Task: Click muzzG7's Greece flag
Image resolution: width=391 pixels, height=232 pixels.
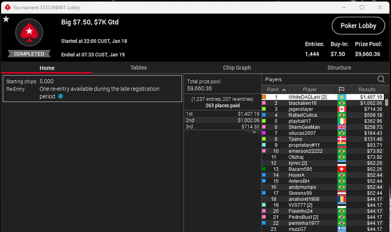Action: pyautogui.click(x=342, y=229)
